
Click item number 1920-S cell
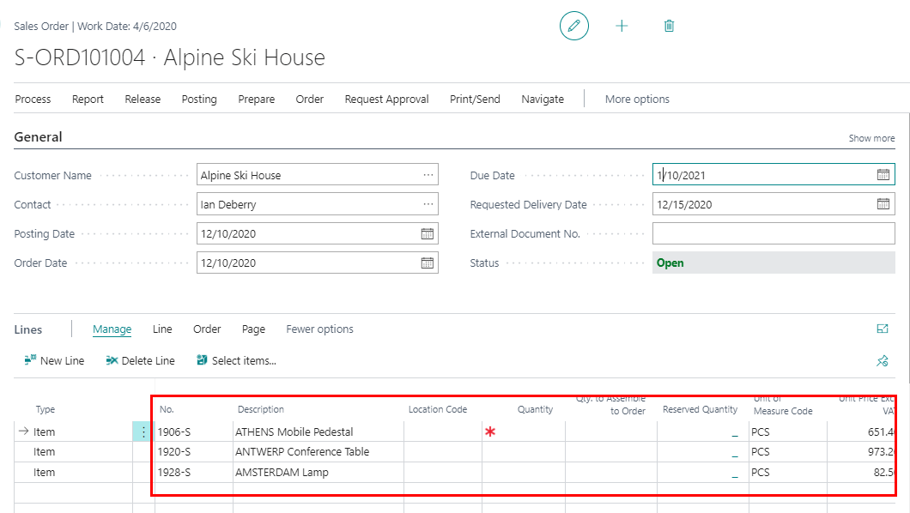pos(194,451)
